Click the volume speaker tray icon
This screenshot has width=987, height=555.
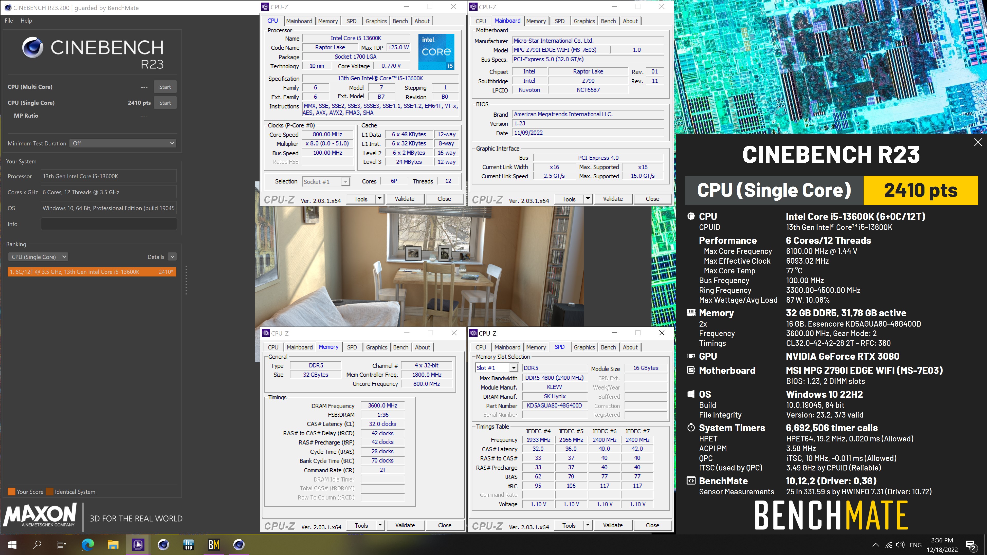click(900, 545)
